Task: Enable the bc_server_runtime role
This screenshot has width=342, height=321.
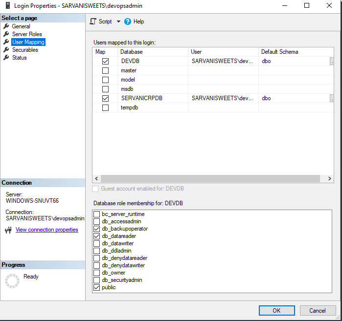Action: pos(96,214)
